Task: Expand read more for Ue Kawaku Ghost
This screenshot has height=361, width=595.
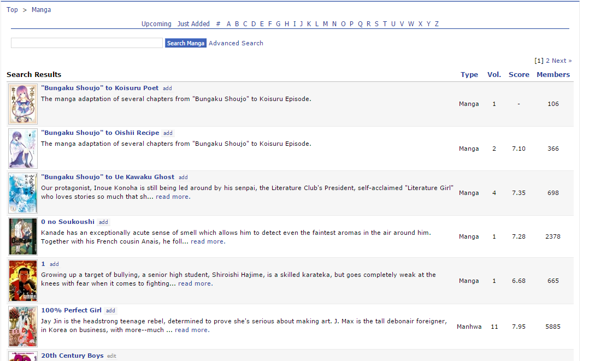Action: point(173,197)
